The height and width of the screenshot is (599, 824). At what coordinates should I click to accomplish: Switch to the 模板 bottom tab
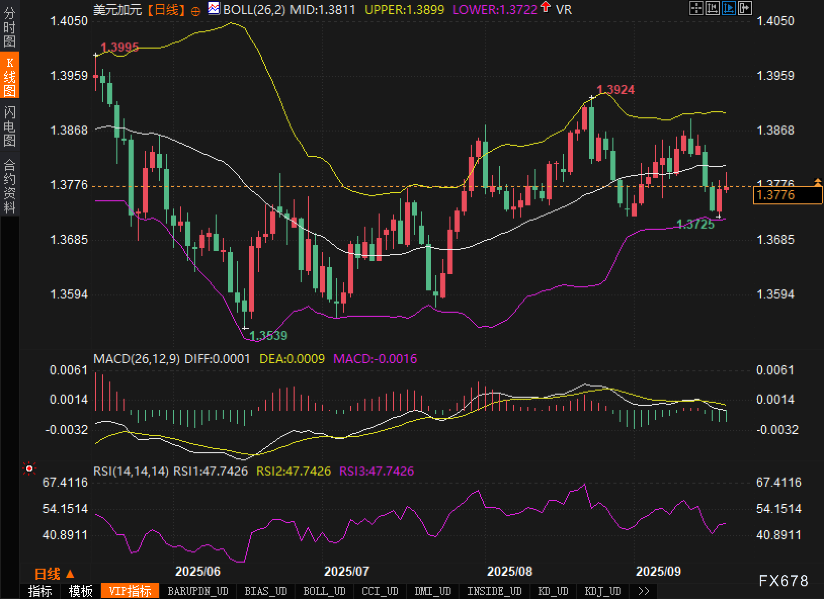coord(80,591)
